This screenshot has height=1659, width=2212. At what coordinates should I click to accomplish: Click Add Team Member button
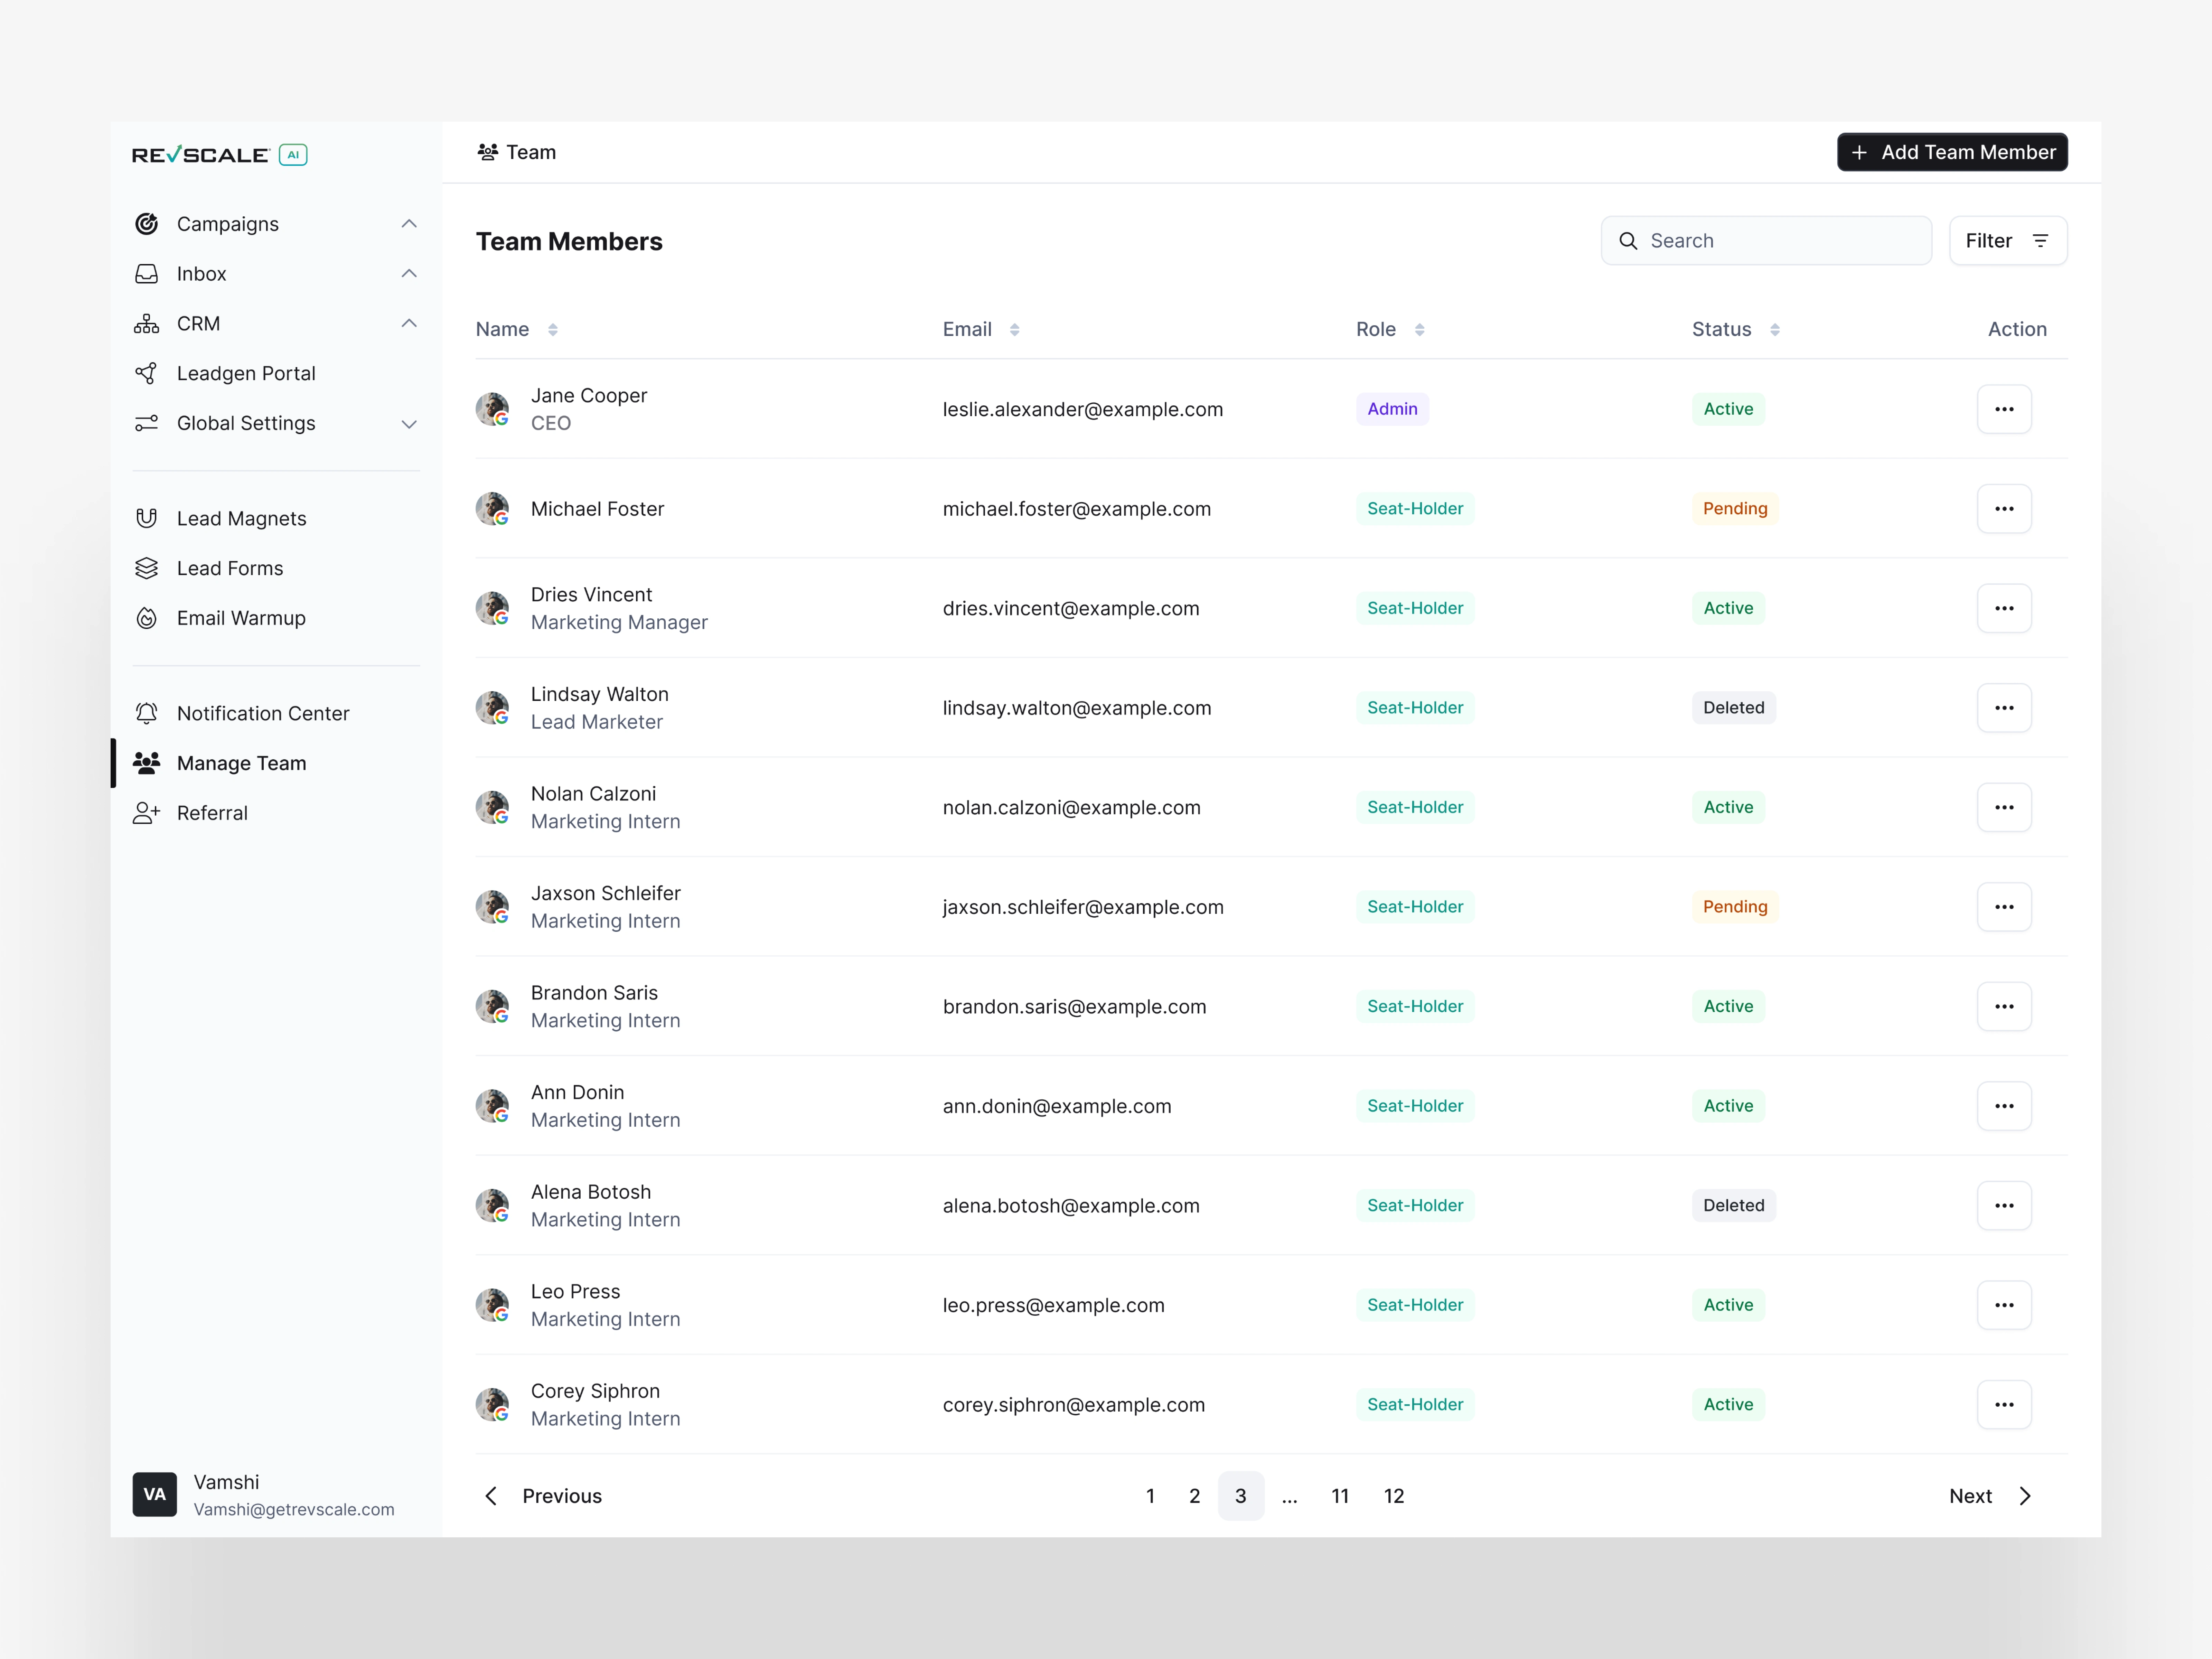pyautogui.click(x=1952, y=152)
